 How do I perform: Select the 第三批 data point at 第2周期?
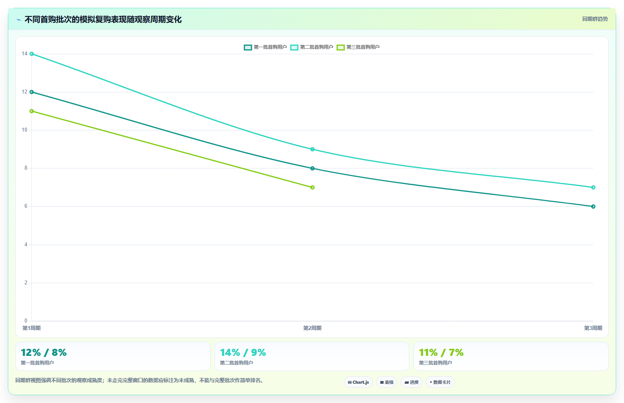tap(312, 187)
